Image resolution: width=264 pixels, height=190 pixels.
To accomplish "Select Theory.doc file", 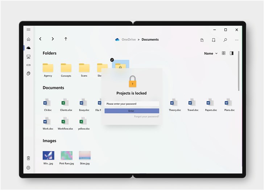I will 175,105.
